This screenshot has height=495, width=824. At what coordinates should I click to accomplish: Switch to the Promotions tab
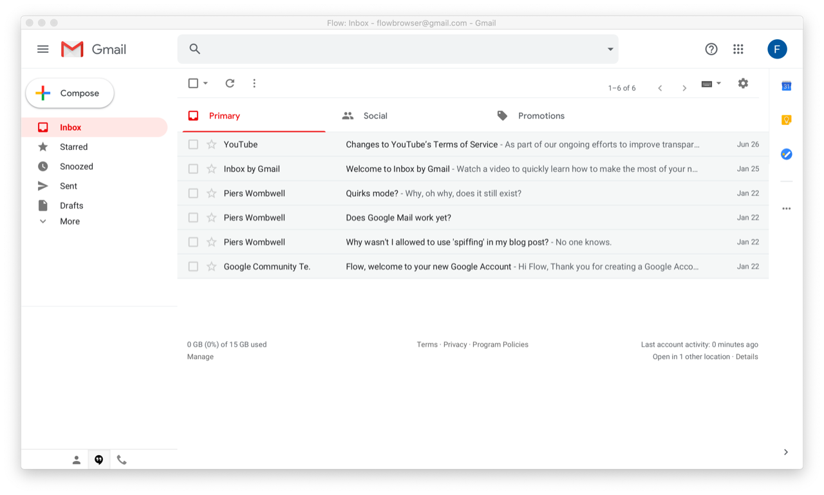pyautogui.click(x=541, y=116)
